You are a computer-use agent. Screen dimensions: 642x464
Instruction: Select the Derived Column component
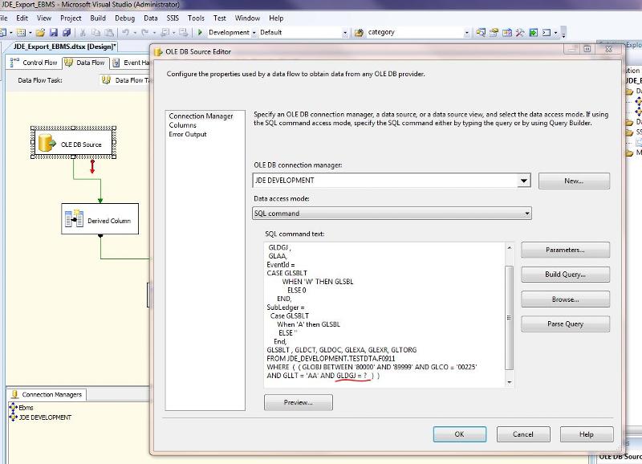click(100, 219)
